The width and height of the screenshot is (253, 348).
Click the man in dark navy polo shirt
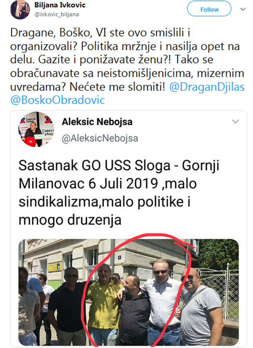tap(67, 306)
